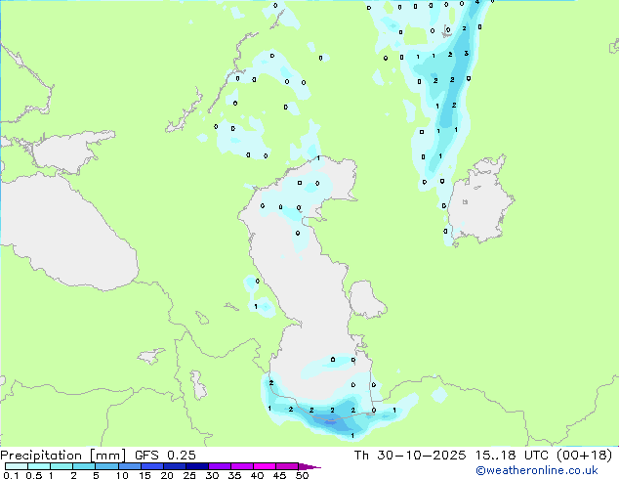Image resolution: width=619 pixels, height=479 pixels.
Task: Click the 1–2 mm legend swatch
Action: click(62, 466)
